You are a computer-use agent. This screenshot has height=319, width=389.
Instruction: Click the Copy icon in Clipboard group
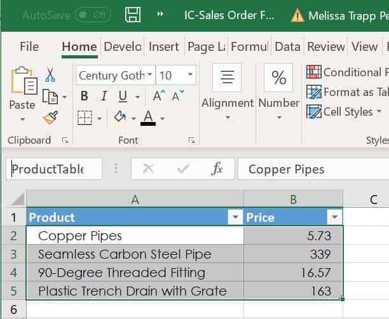click(x=50, y=97)
